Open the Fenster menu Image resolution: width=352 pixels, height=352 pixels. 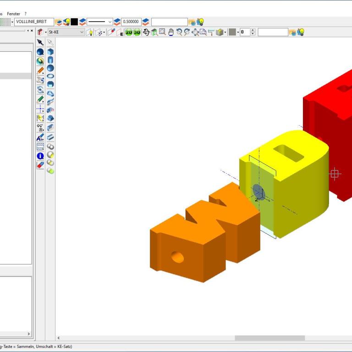click(x=14, y=14)
